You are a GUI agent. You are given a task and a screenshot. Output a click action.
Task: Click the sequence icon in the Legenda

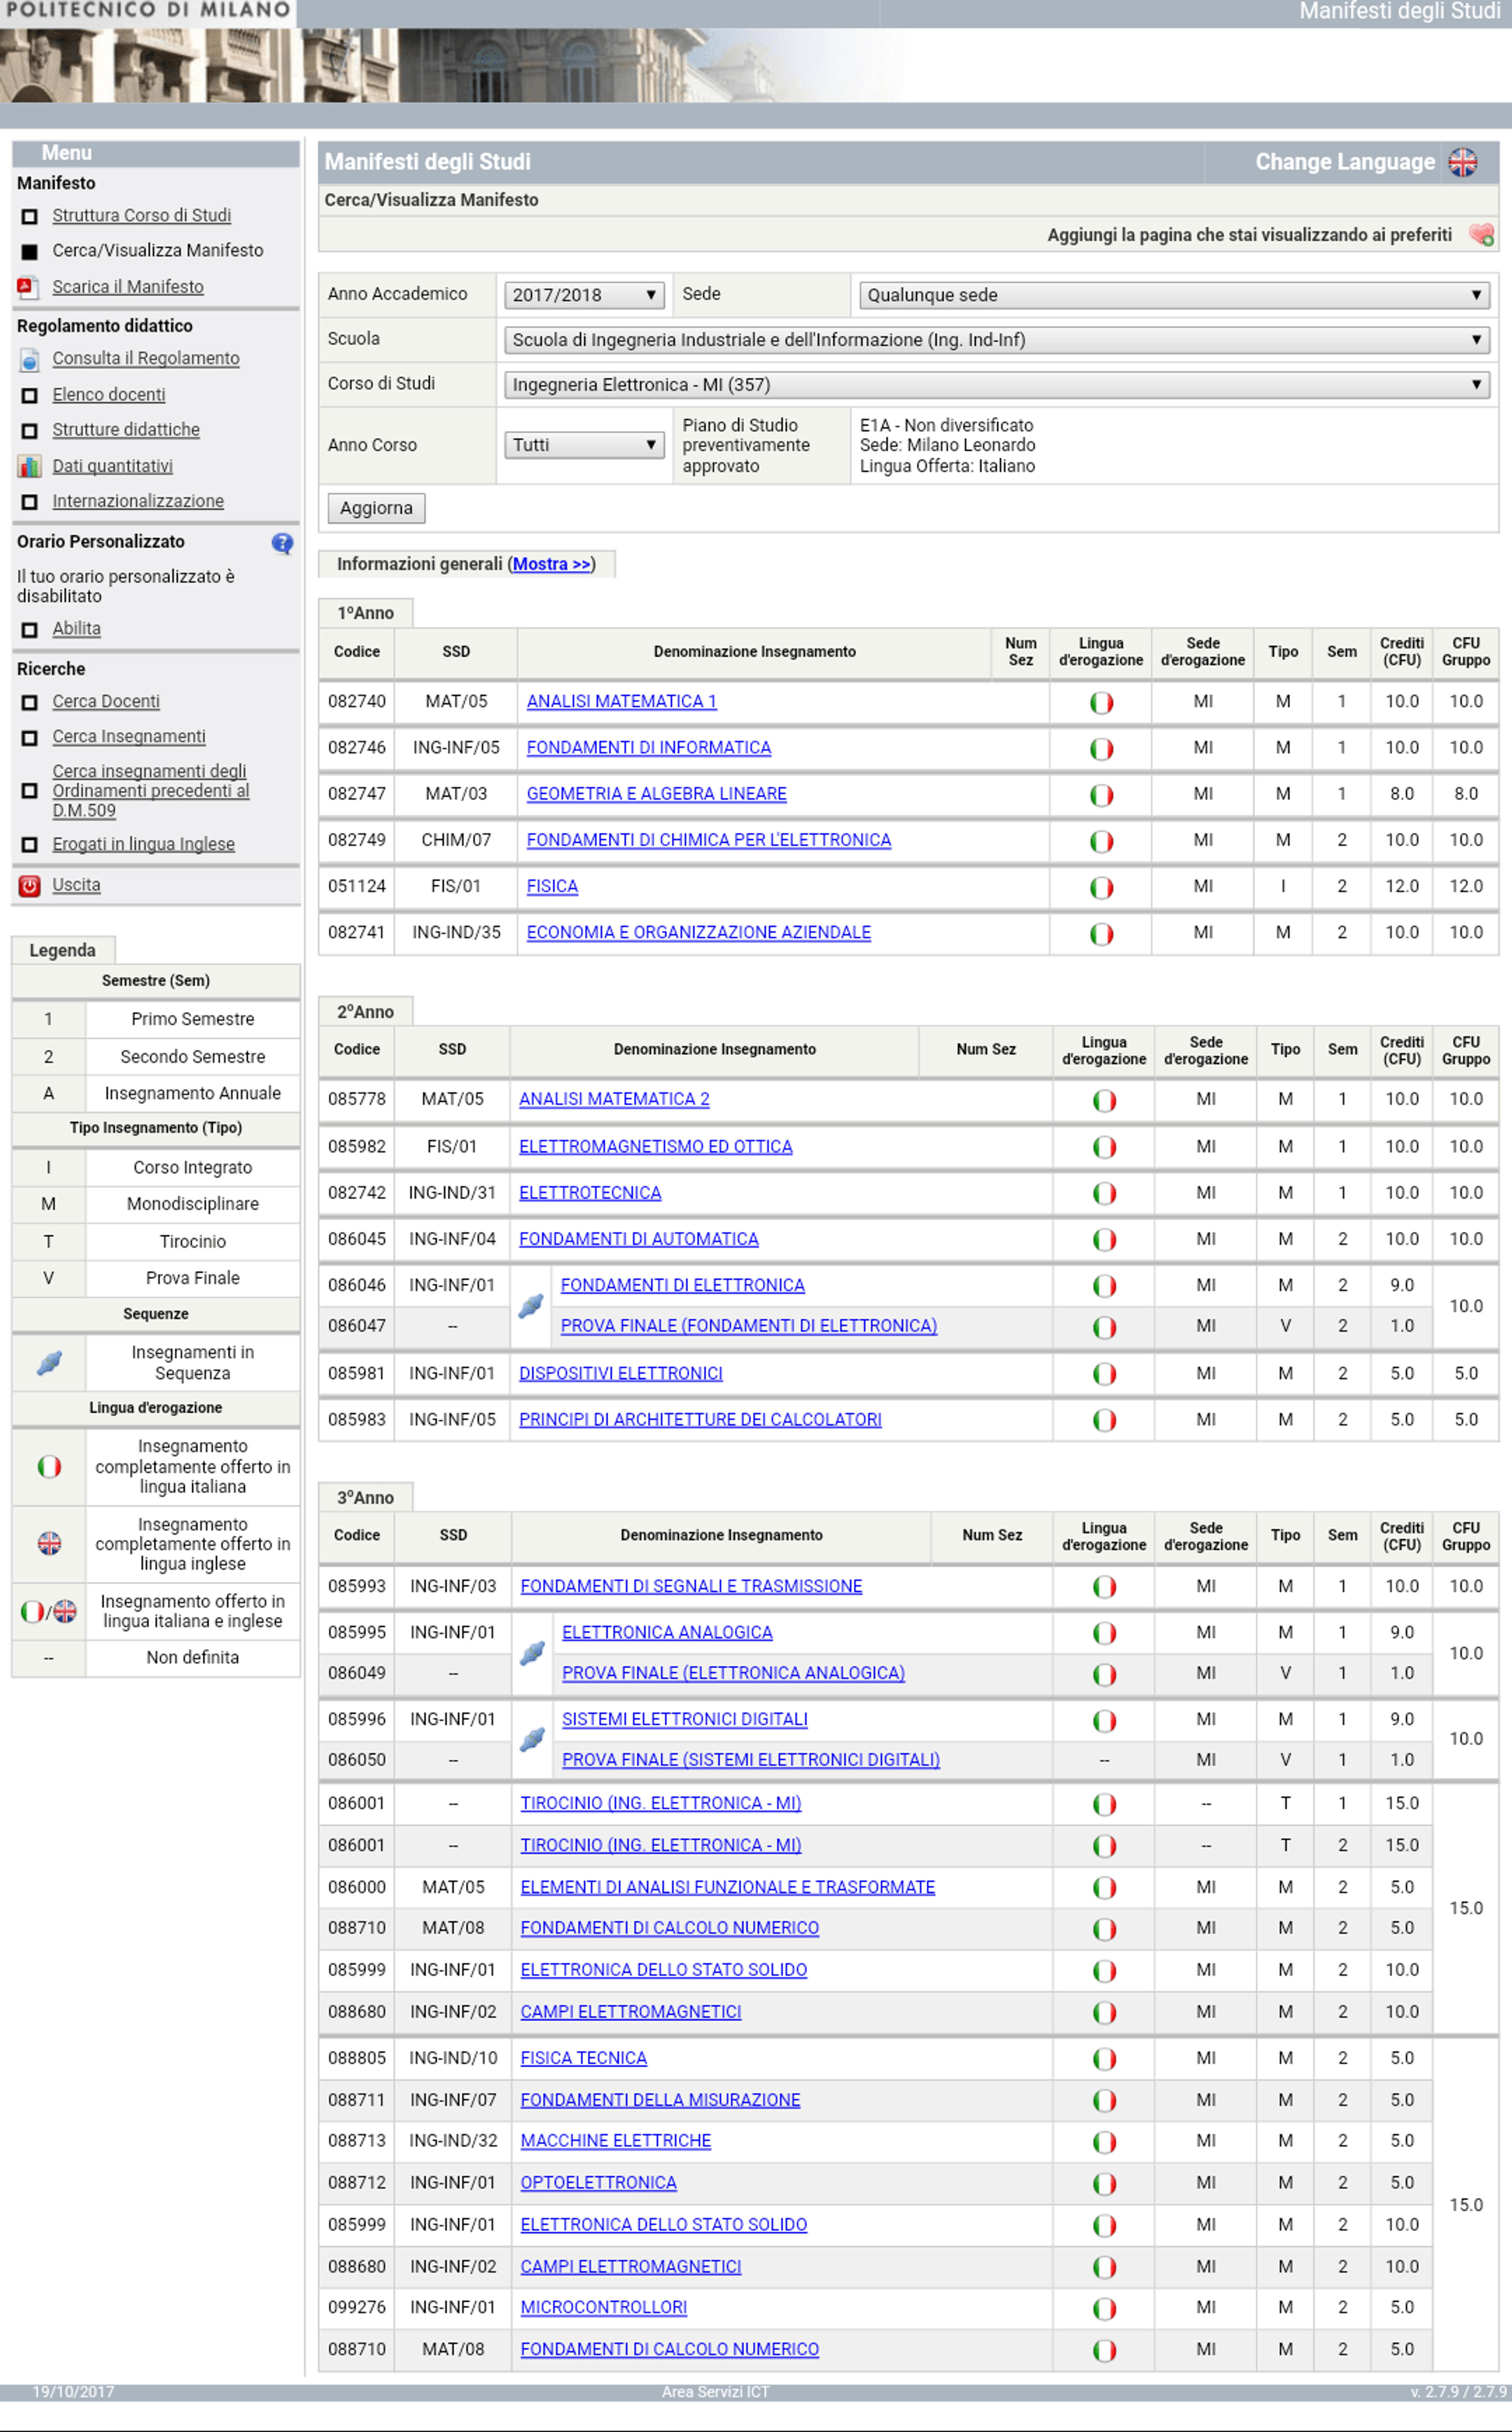(x=49, y=1362)
